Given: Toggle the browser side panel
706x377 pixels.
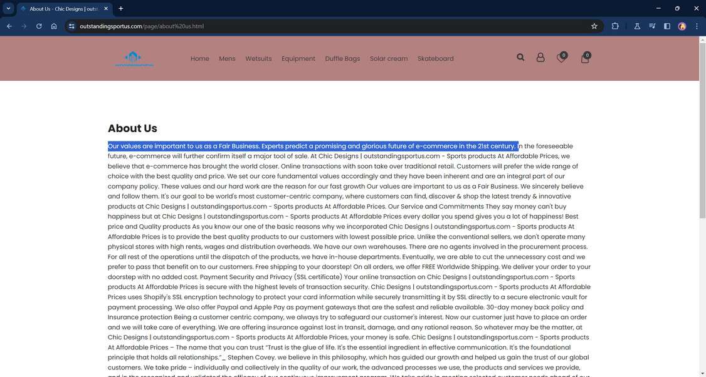Looking at the screenshot, I should (667, 26).
